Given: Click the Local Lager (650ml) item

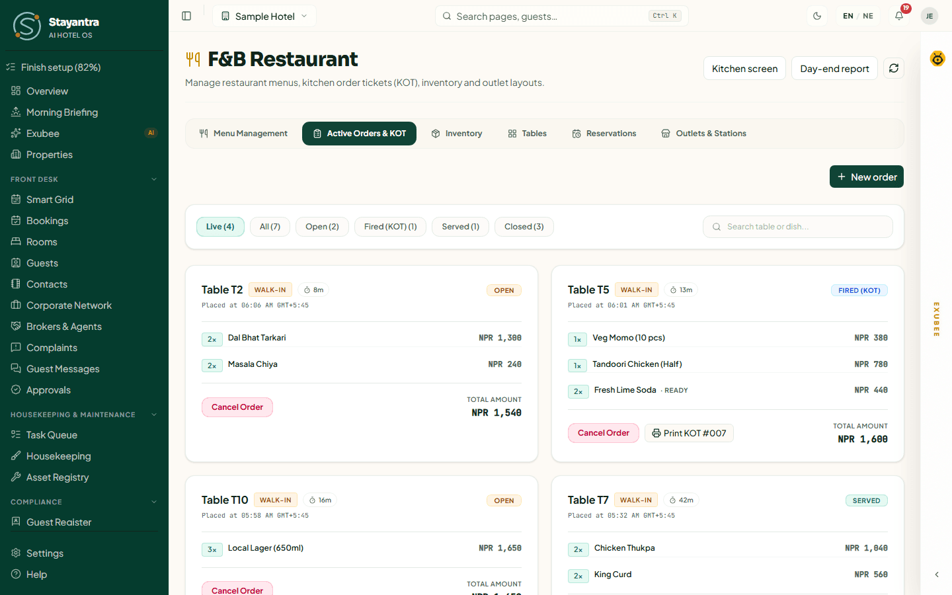Looking at the screenshot, I should 266,548.
